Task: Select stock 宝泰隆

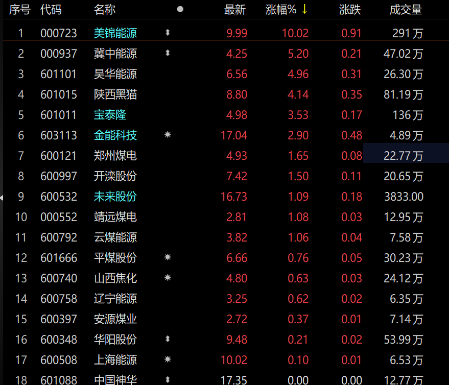Action: coord(110,115)
